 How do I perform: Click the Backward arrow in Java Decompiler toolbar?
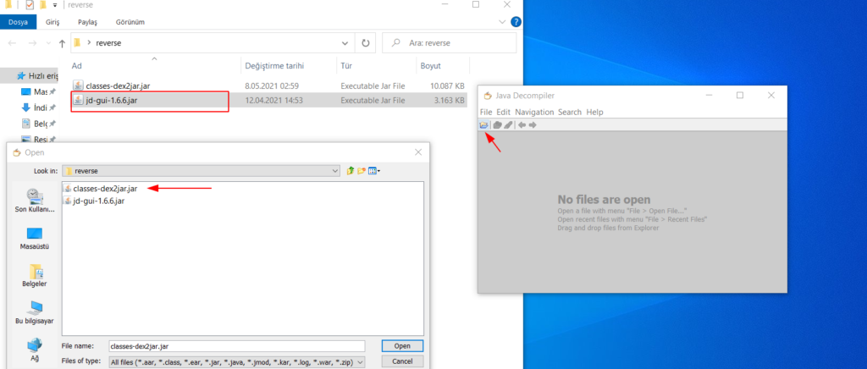[x=522, y=125]
